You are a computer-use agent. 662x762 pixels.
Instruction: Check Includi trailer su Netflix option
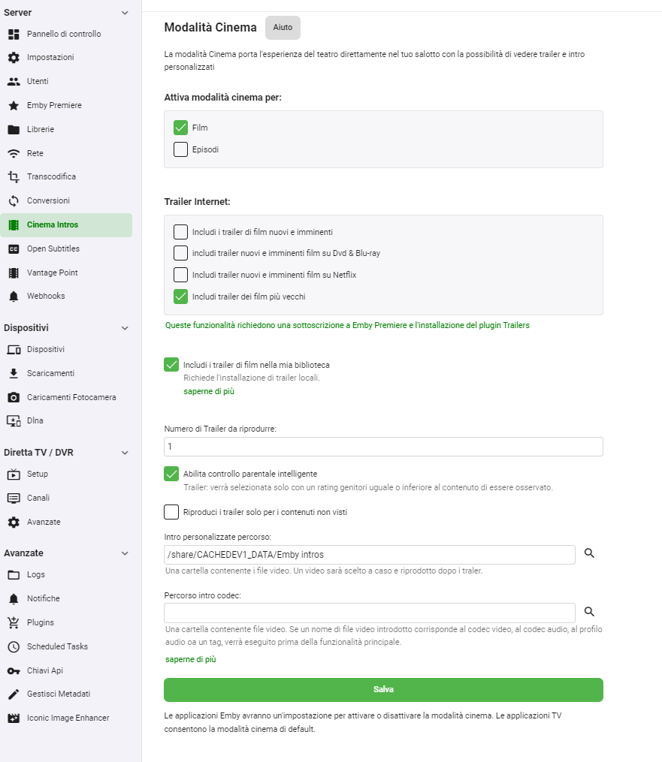[x=180, y=275]
